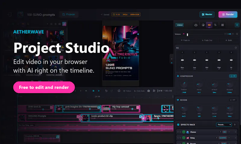The image size is (241, 144).
Task: Click the Reverb MIX knob
Action: click(199, 108)
